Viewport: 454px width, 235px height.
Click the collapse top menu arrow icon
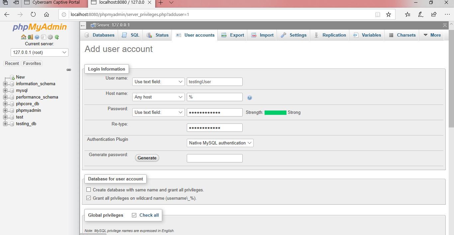(445, 25)
